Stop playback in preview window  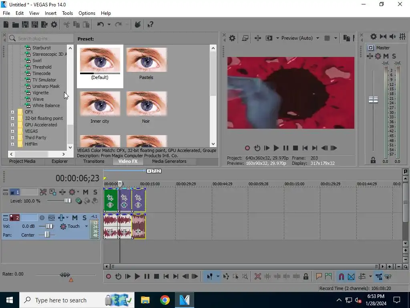click(x=295, y=148)
